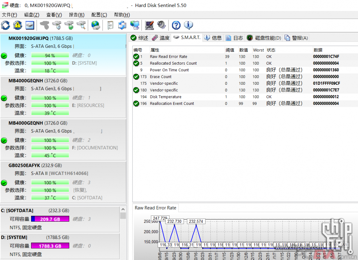Click the status icon of Erase Count row
Image resolution: width=358 pixels, height=260 pixels.
pos(136,77)
